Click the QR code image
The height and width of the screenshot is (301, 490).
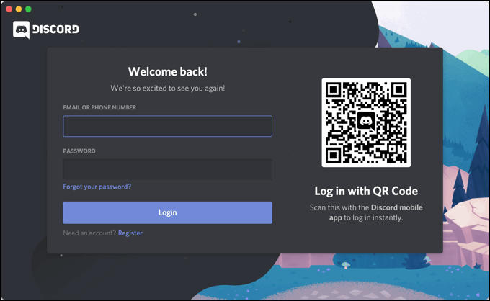366,122
